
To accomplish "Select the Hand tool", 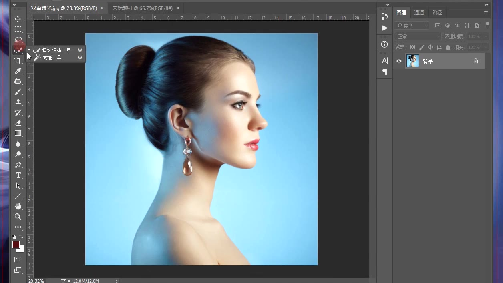I will click(x=18, y=206).
